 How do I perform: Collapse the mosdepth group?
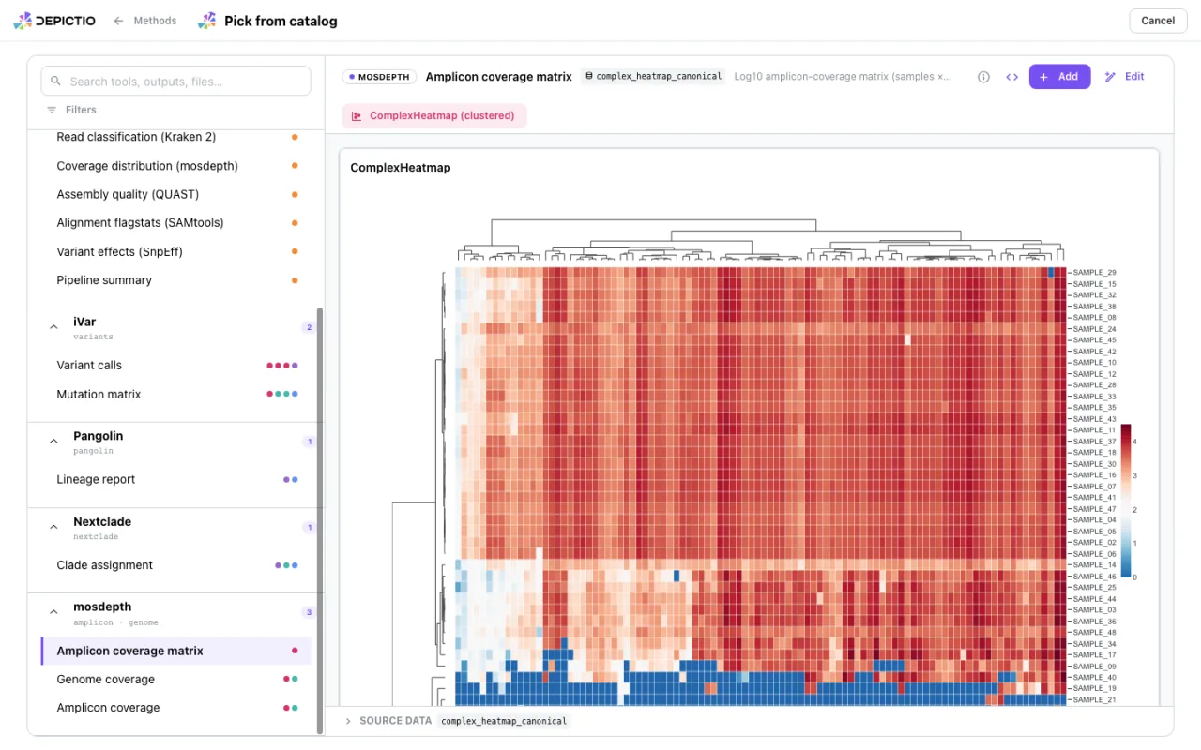tap(53, 612)
